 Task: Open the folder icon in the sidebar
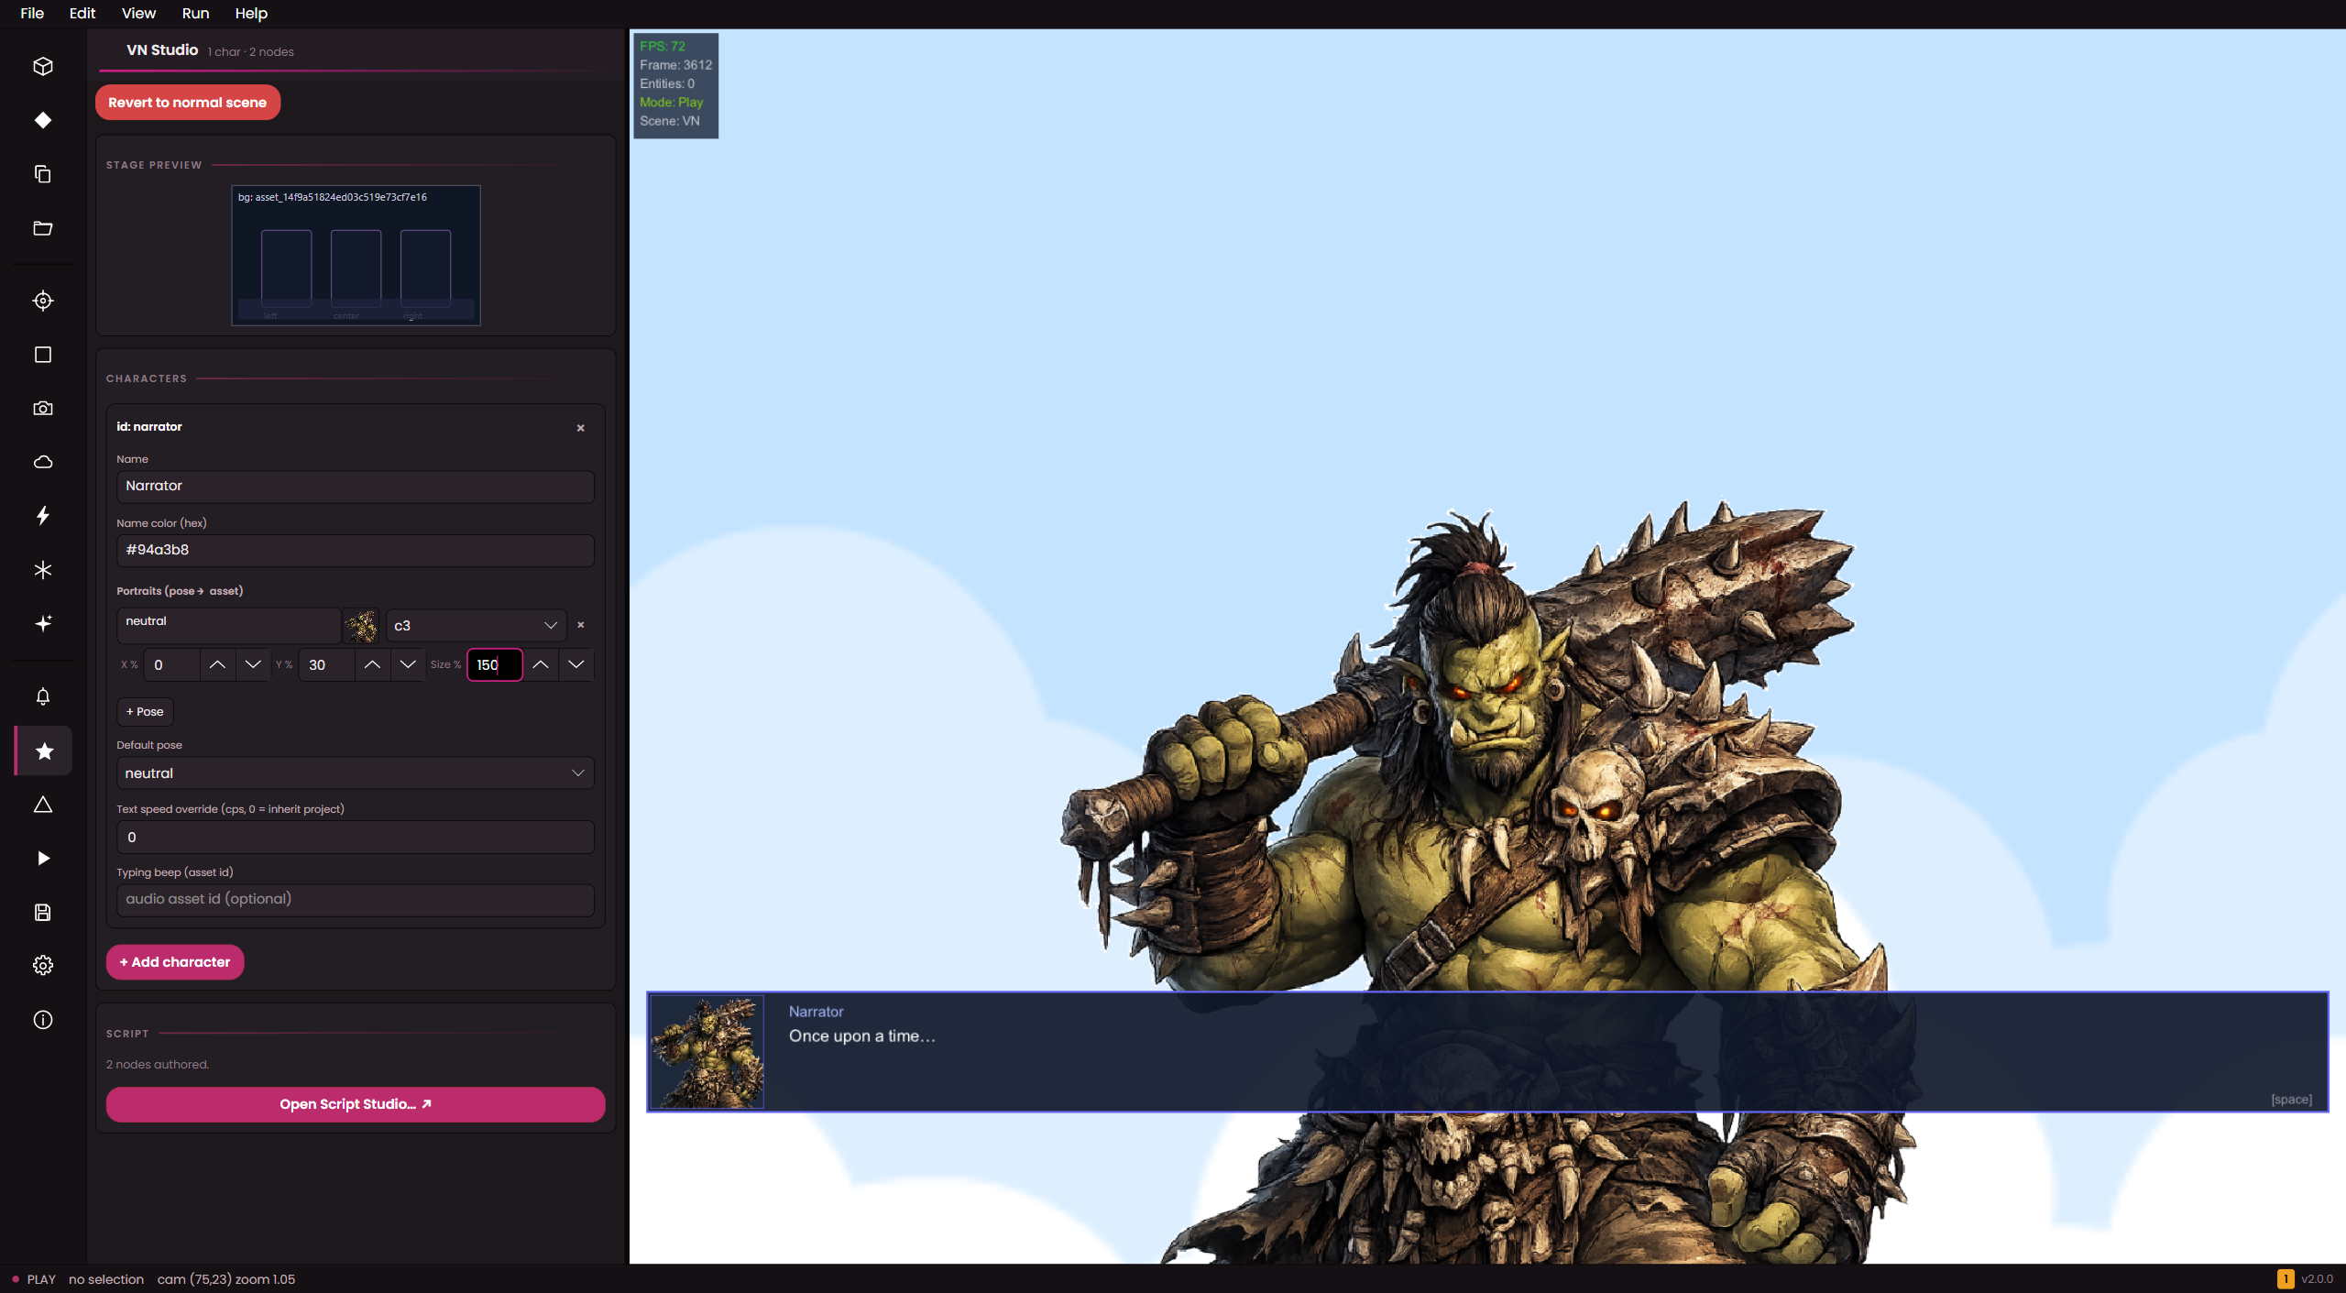coord(43,228)
